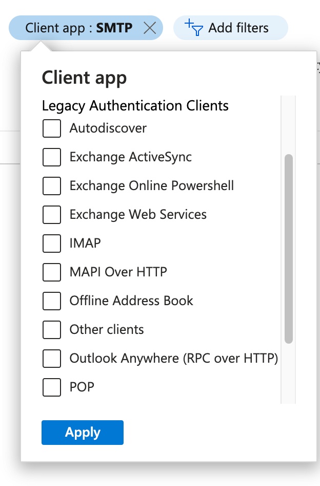Open the Client app SMTP filter pill
Image resolution: width=320 pixels, height=486 pixels.
point(78,28)
